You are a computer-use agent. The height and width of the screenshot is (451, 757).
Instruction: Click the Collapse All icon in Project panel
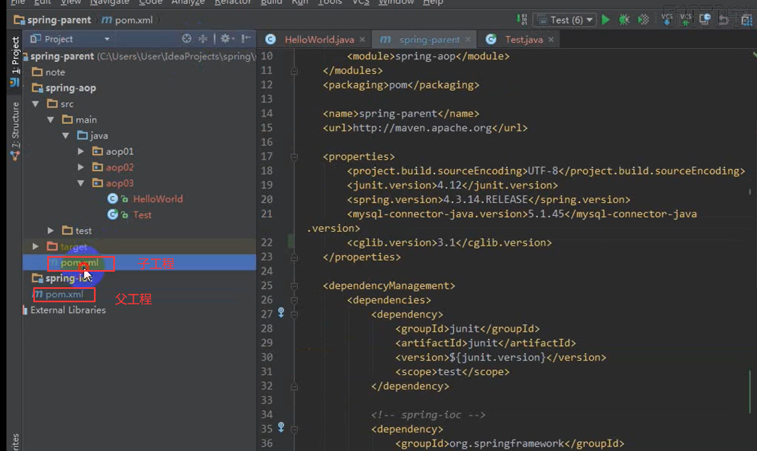point(203,39)
